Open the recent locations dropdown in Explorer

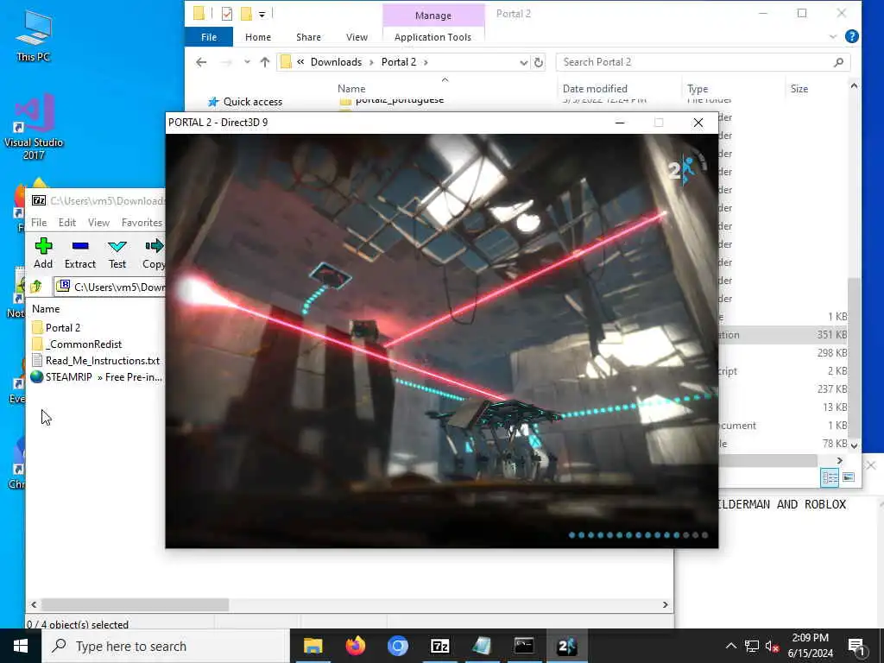coord(247,62)
